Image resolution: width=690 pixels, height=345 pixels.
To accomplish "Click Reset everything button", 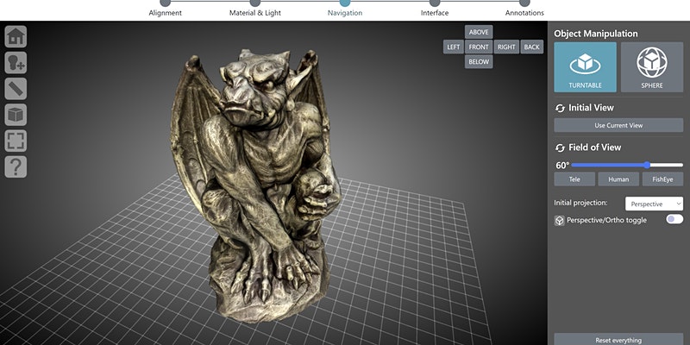I will pos(618,339).
